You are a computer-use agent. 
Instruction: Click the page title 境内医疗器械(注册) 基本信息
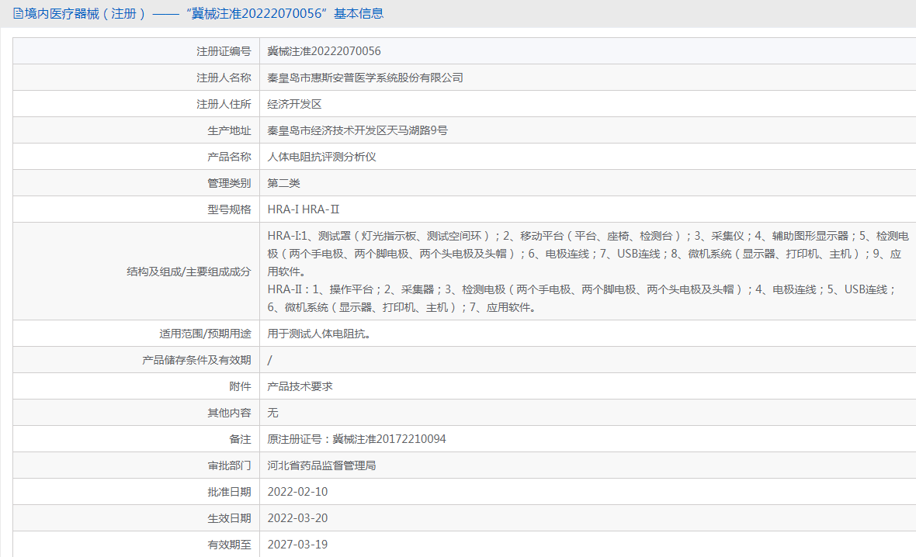tap(204, 13)
